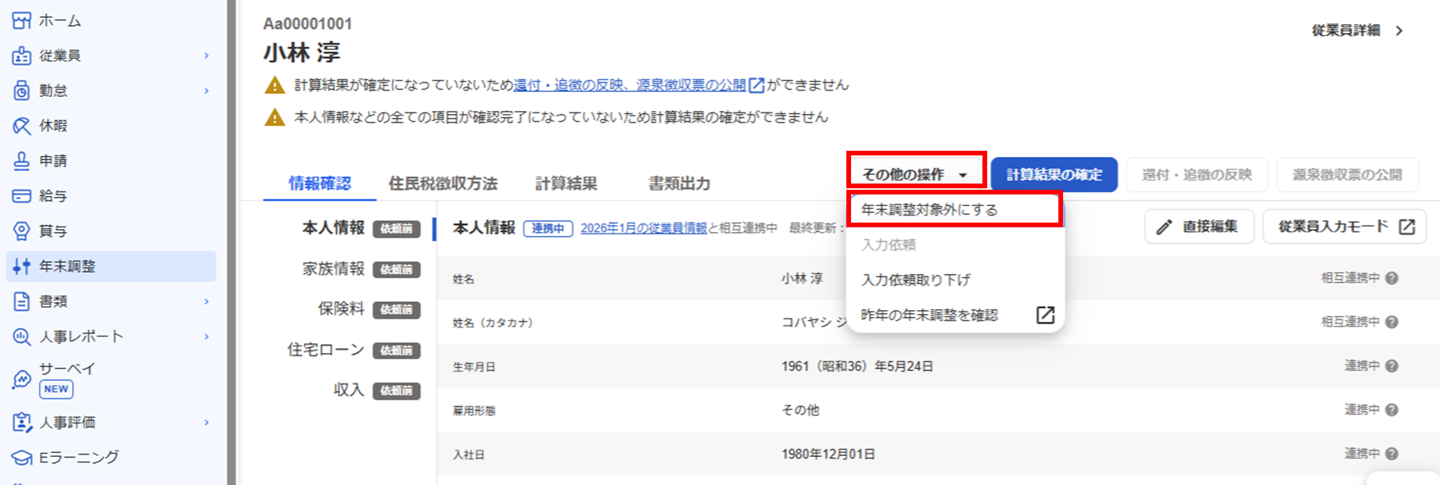The height and width of the screenshot is (485, 1440).
Task: Click the 休暇 icon in sidebar
Action: 21,126
